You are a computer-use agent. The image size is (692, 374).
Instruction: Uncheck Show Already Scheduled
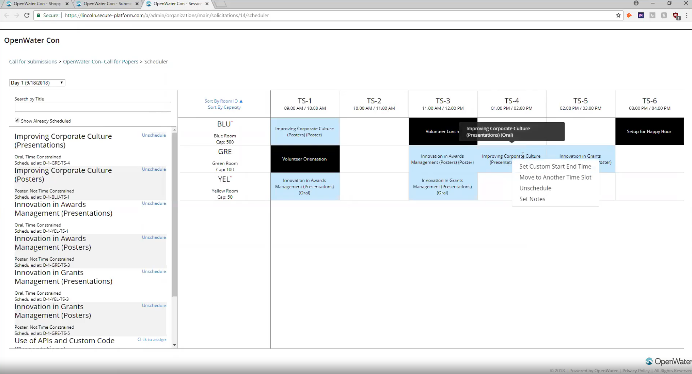pos(17,120)
